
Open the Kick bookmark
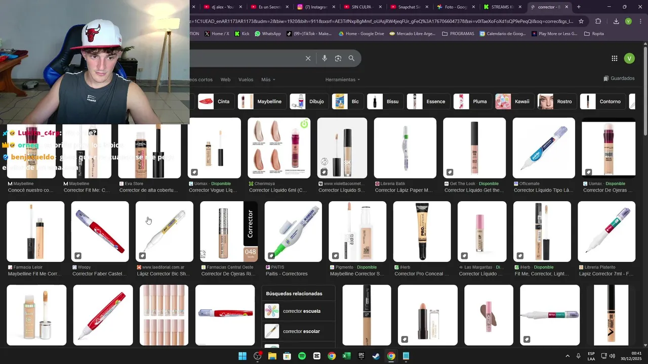(x=242, y=33)
